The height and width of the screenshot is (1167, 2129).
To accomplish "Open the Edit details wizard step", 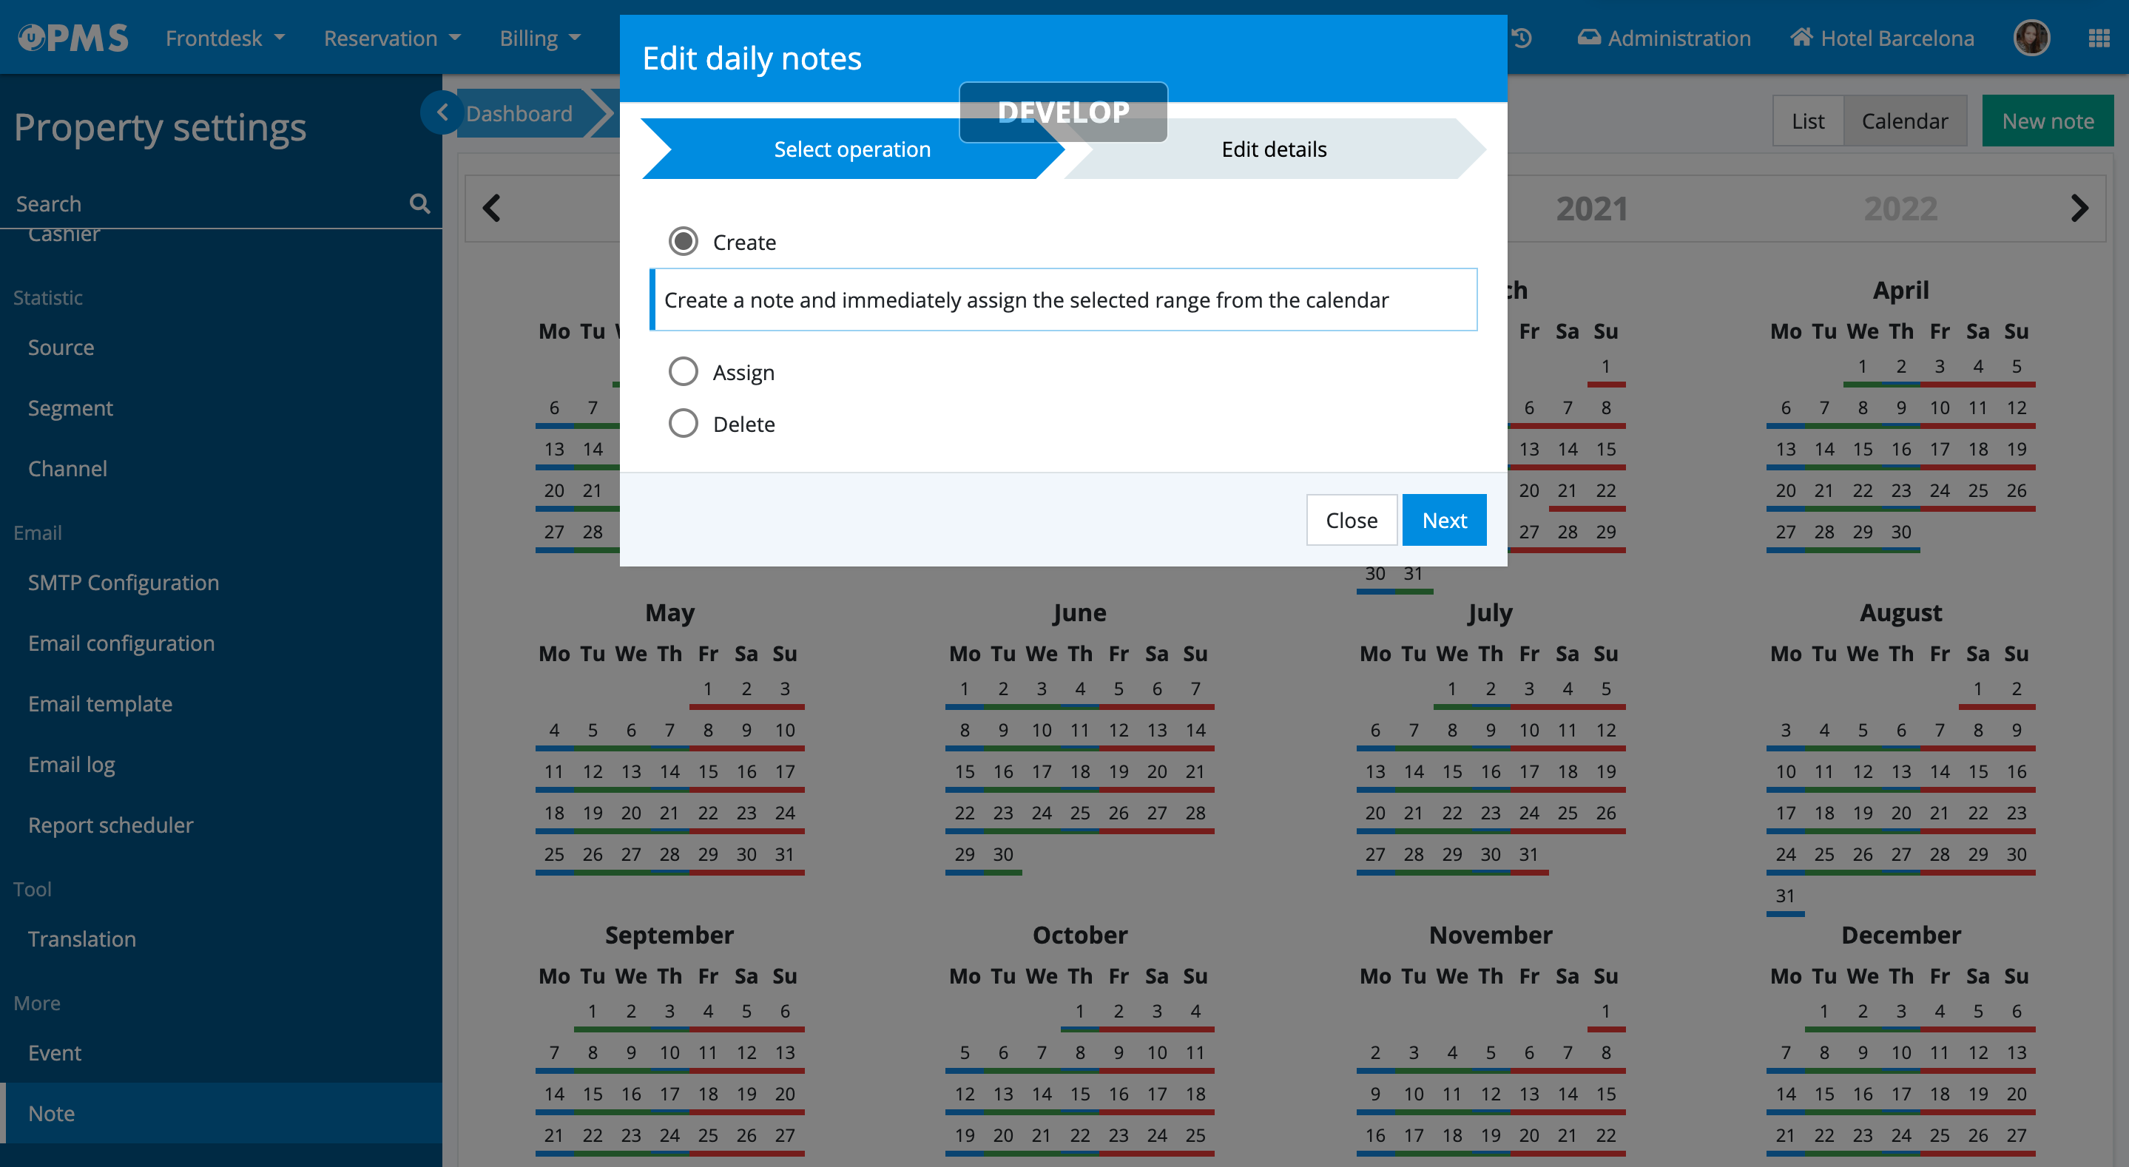I will [1273, 149].
